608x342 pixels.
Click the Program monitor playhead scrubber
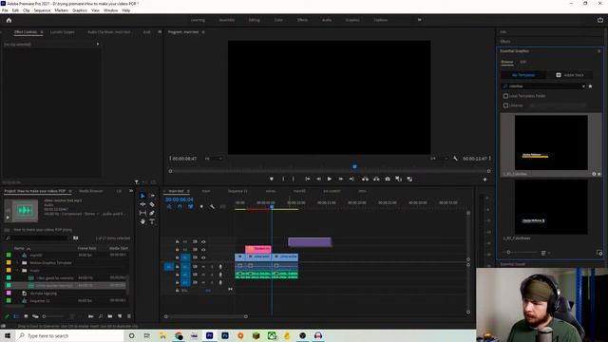click(x=354, y=167)
